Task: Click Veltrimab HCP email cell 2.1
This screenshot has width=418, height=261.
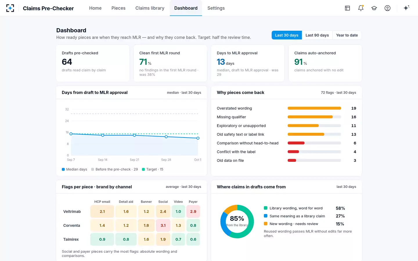Action: click(102, 211)
